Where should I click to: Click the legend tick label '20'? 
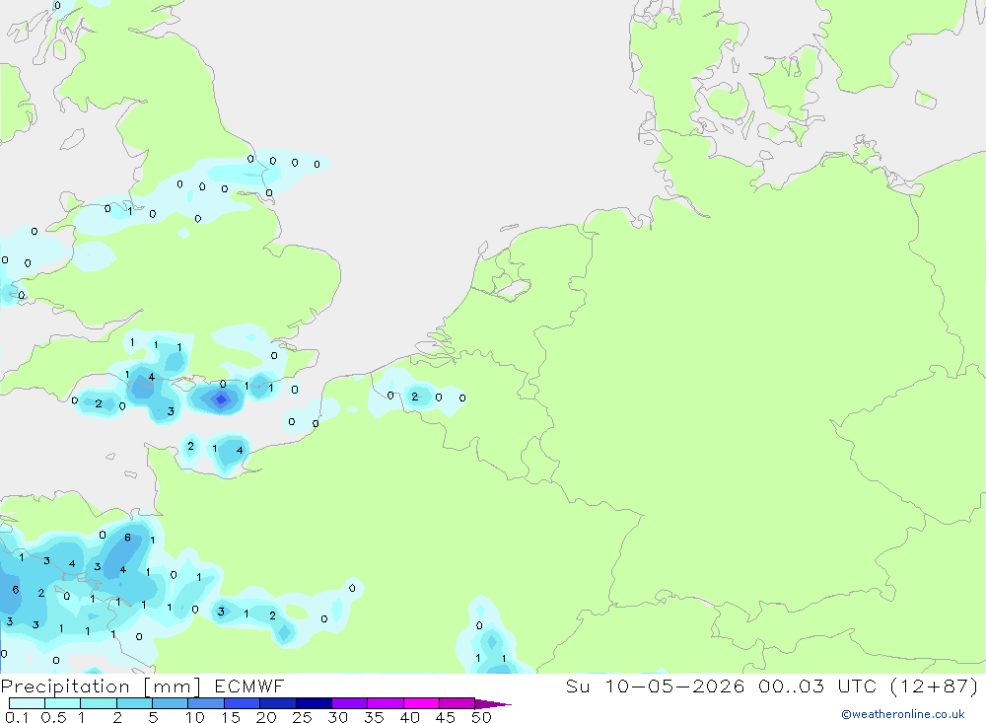point(266,717)
